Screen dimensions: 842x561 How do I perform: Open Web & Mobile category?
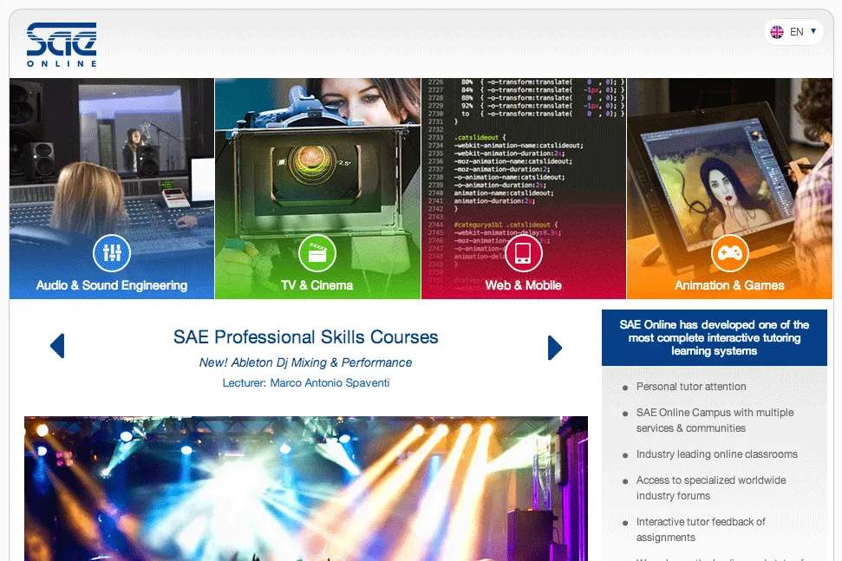point(524,188)
